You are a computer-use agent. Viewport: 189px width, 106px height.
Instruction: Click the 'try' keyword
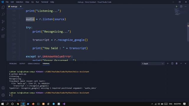[28, 27]
